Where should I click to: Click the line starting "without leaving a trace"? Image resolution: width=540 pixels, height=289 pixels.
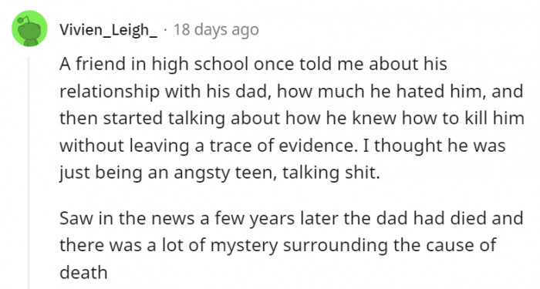[282, 146]
